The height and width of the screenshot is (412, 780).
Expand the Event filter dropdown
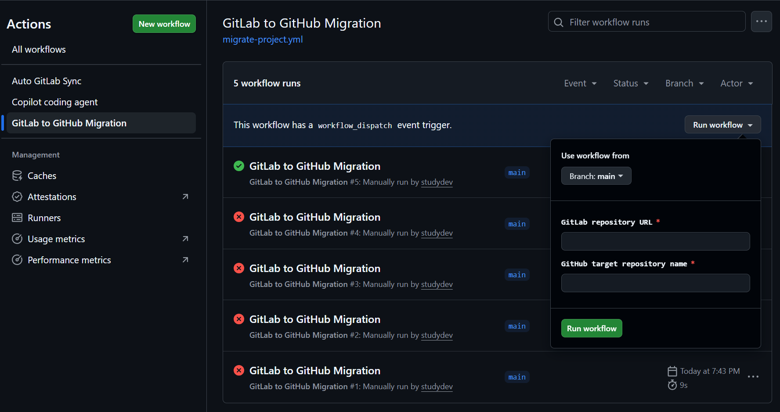[x=580, y=83]
